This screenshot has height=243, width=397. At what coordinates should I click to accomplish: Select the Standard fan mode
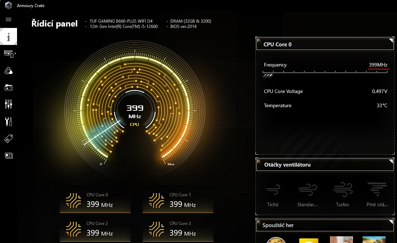(x=307, y=194)
